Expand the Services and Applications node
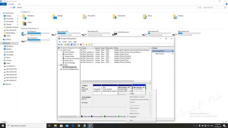Screen dimensions: 228x128 pos(59,69)
